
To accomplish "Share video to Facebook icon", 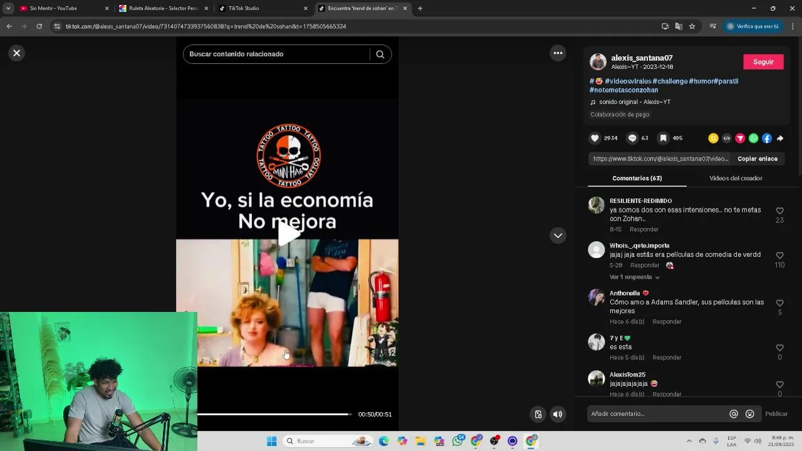I will (767, 138).
